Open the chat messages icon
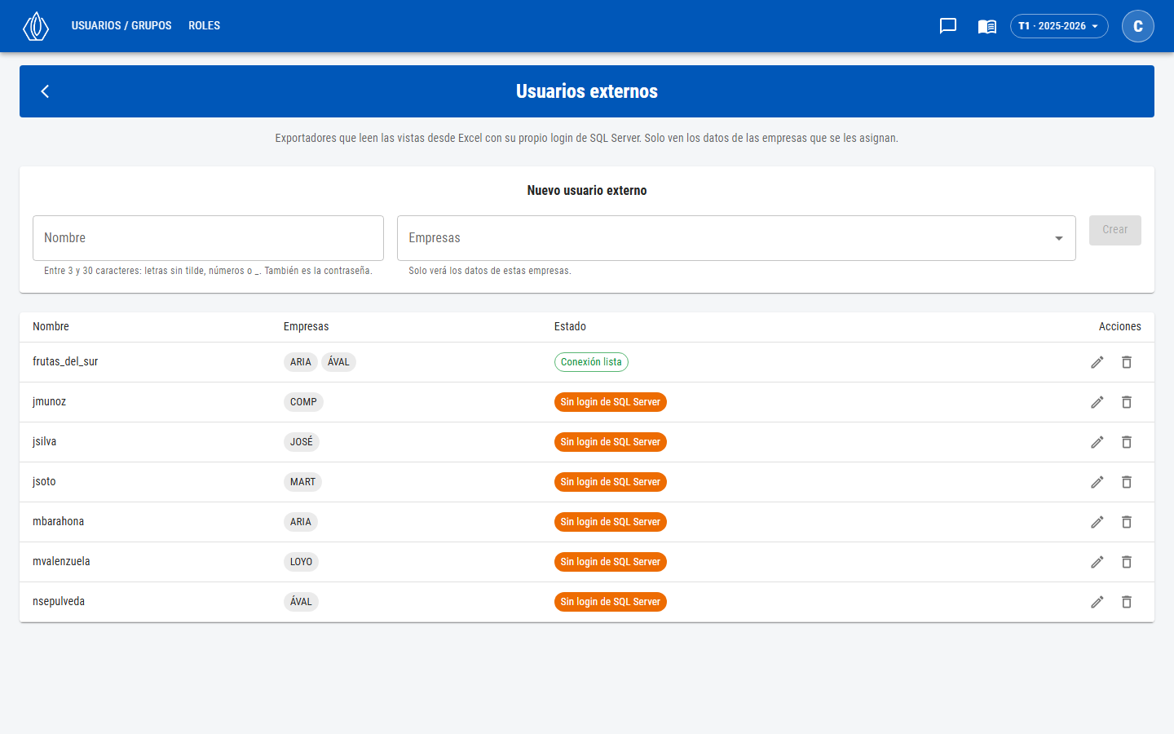1174x734 pixels. coord(948,26)
